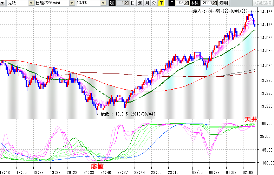Click the 適用 apply button
Viewport: 274px width, 175px height.
pyautogui.click(x=223, y=3)
